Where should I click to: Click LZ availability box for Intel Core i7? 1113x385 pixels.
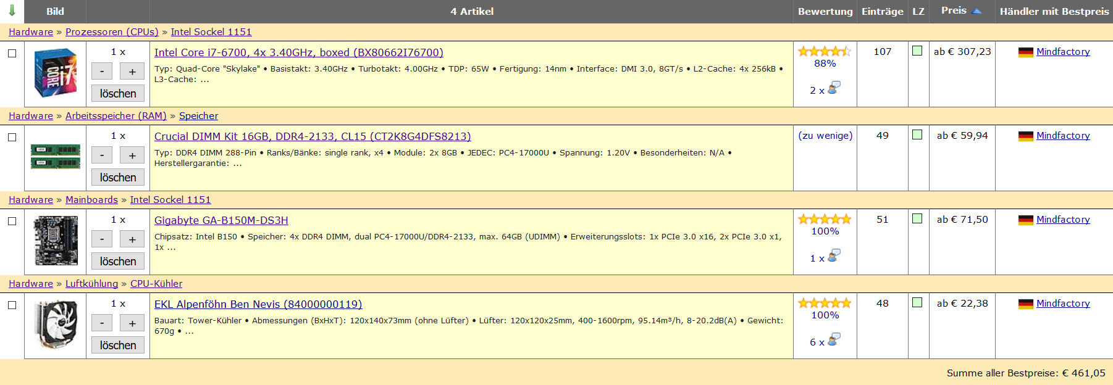(x=918, y=51)
